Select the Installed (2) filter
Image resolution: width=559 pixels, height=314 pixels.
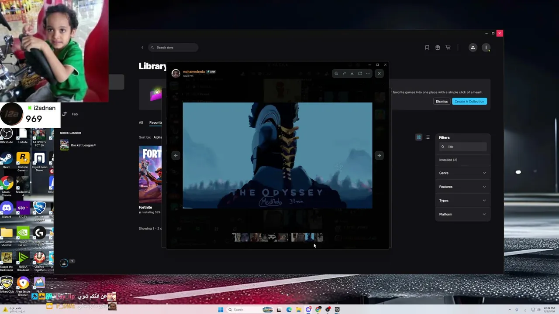coord(448,160)
